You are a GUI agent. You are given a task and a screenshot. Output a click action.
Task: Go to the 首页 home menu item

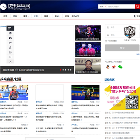pos(5,16)
